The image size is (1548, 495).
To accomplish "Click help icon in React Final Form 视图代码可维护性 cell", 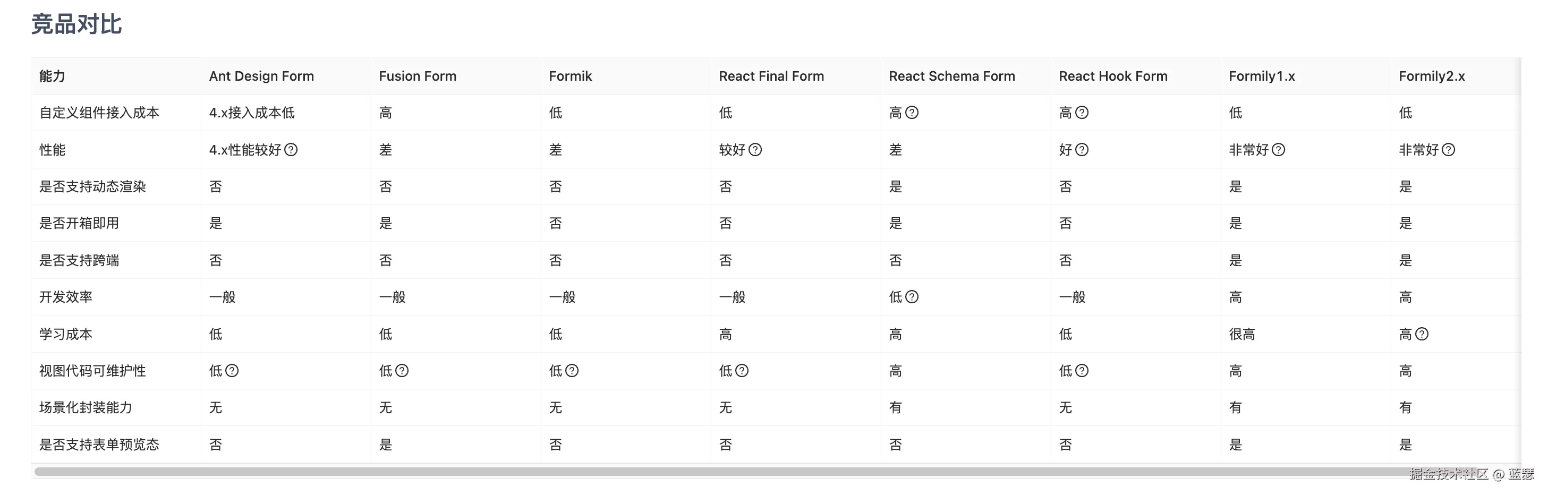I will point(742,371).
